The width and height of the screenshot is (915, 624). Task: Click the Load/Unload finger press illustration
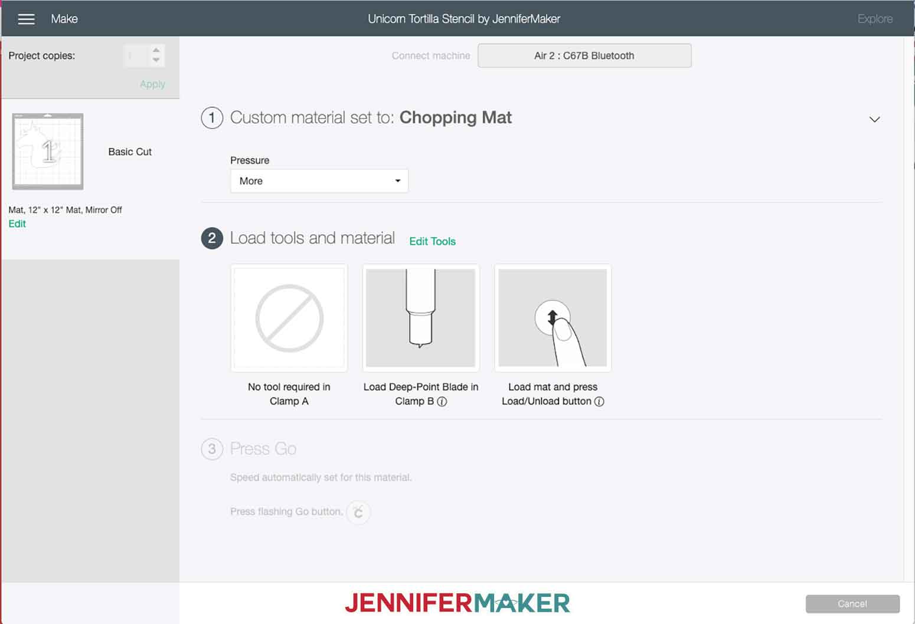pos(553,318)
